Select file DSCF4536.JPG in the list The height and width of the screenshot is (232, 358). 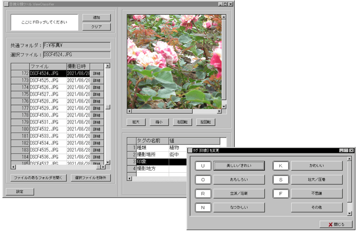pyautogui.click(x=48, y=157)
